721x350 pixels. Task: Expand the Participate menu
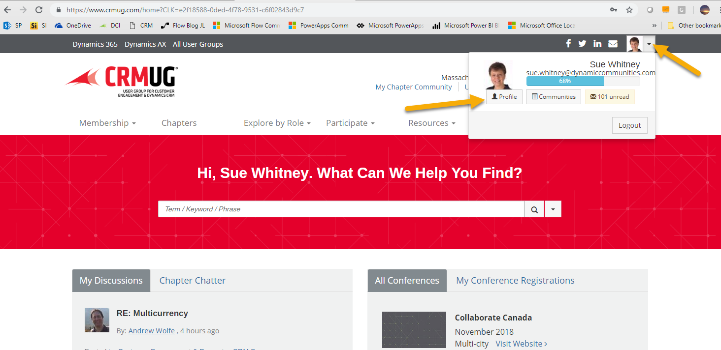(x=350, y=123)
